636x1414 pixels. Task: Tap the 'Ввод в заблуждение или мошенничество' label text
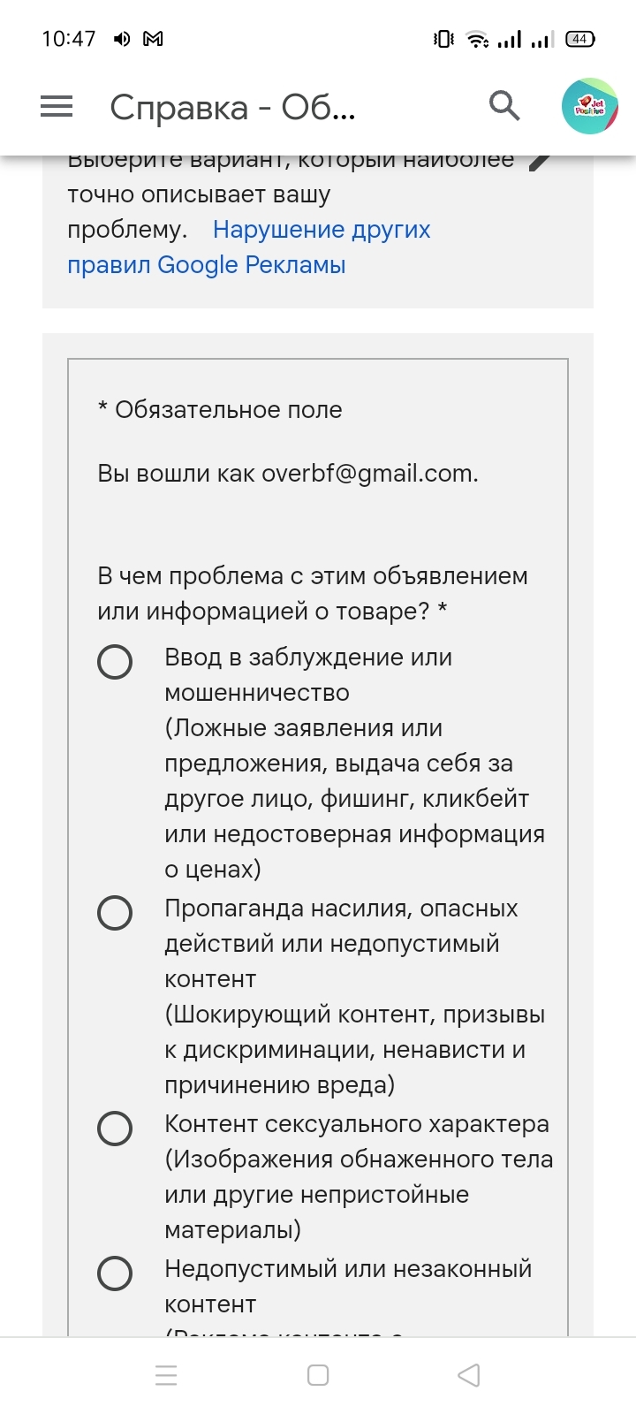tap(308, 675)
